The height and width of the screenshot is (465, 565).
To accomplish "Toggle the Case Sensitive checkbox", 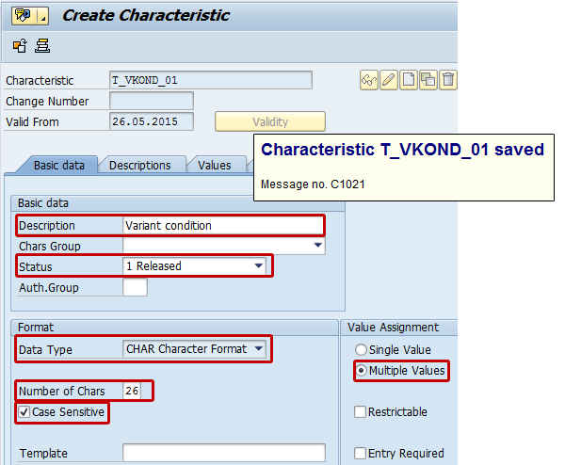I will [x=24, y=411].
